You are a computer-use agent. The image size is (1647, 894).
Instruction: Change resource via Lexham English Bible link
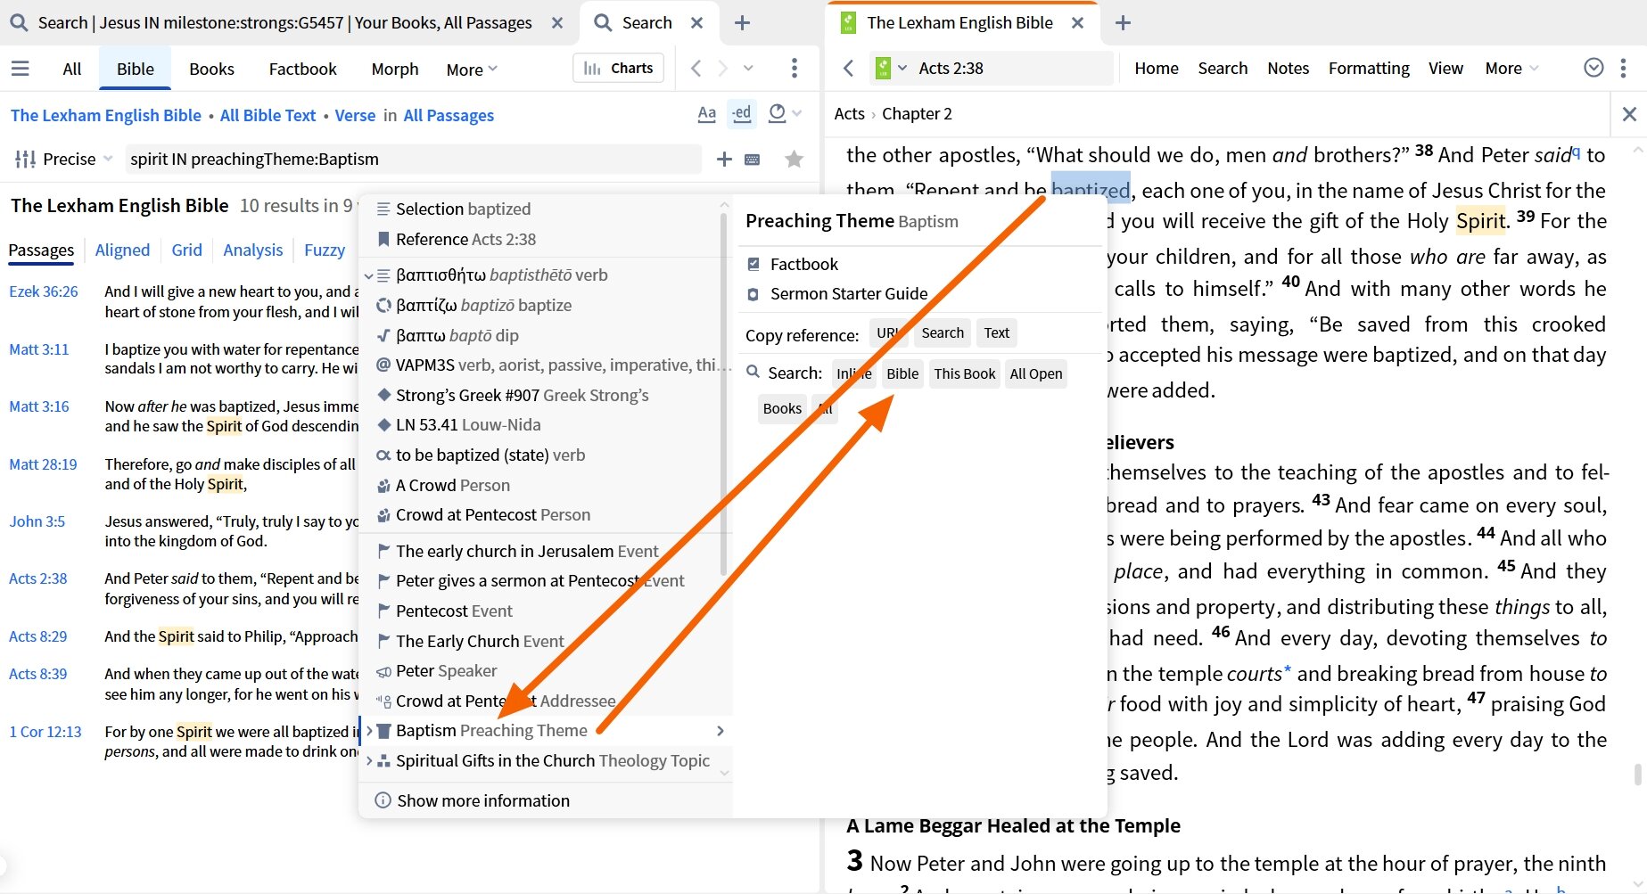click(106, 115)
